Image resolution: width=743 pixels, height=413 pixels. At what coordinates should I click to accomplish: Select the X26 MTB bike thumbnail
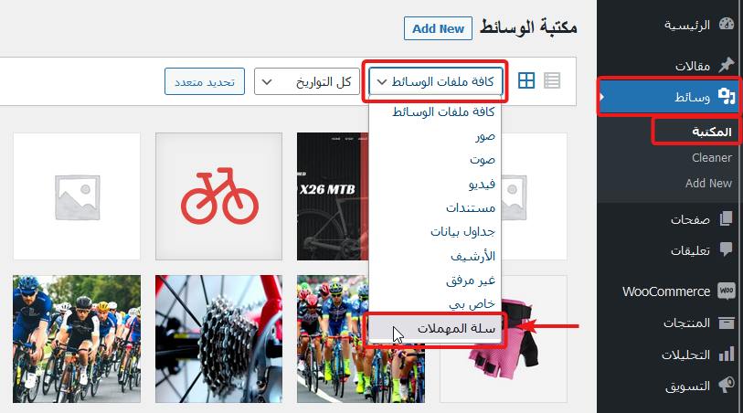pos(333,196)
